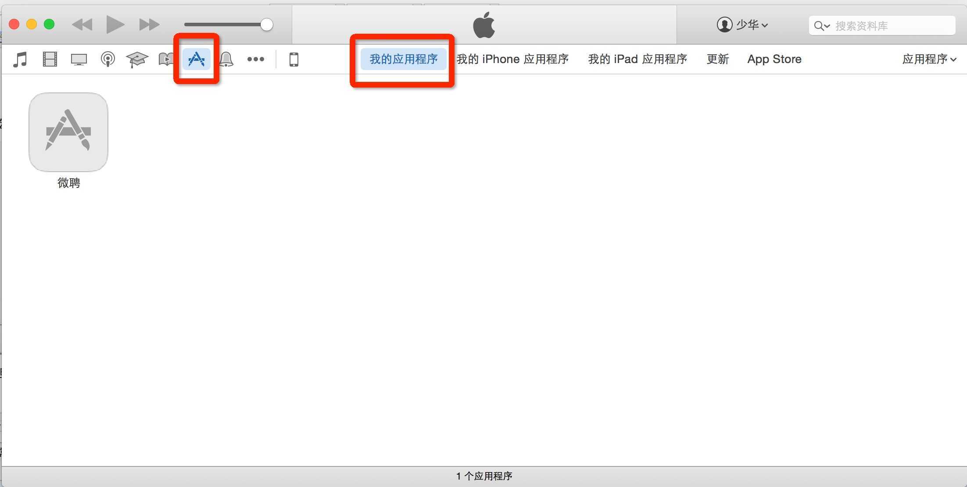
Task: Open the Music section icon
Action: pyautogui.click(x=18, y=58)
